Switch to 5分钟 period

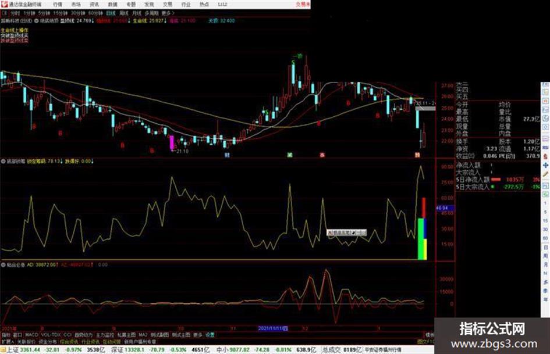click(x=44, y=13)
